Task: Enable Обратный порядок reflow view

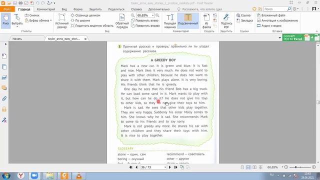Action: pyautogui.click(x=122, y=21)
